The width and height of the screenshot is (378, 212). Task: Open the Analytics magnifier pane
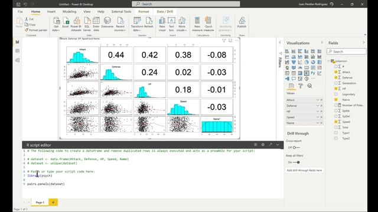(309, 86)
